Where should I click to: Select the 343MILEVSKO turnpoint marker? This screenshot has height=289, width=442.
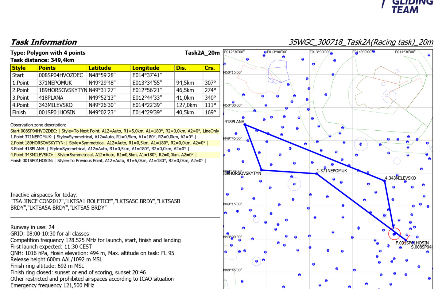point(385,181)
